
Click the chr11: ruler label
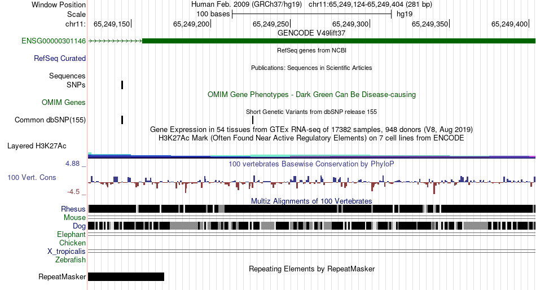coord(75,24)
